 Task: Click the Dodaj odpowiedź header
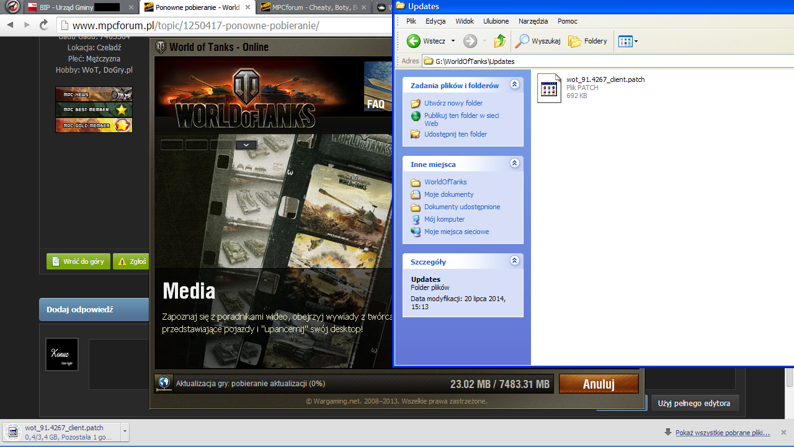tap(79, 310)
